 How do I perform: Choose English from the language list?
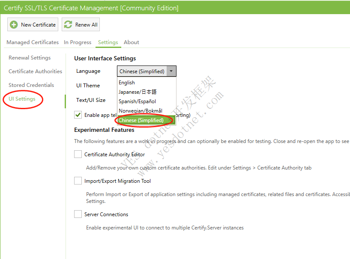pyautogui.click(x=147, y=83)
